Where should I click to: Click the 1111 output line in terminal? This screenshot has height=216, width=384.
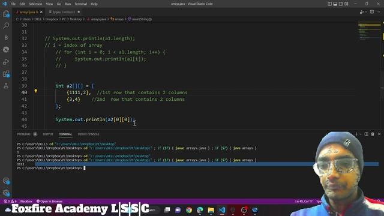click(x=20, y=164)
